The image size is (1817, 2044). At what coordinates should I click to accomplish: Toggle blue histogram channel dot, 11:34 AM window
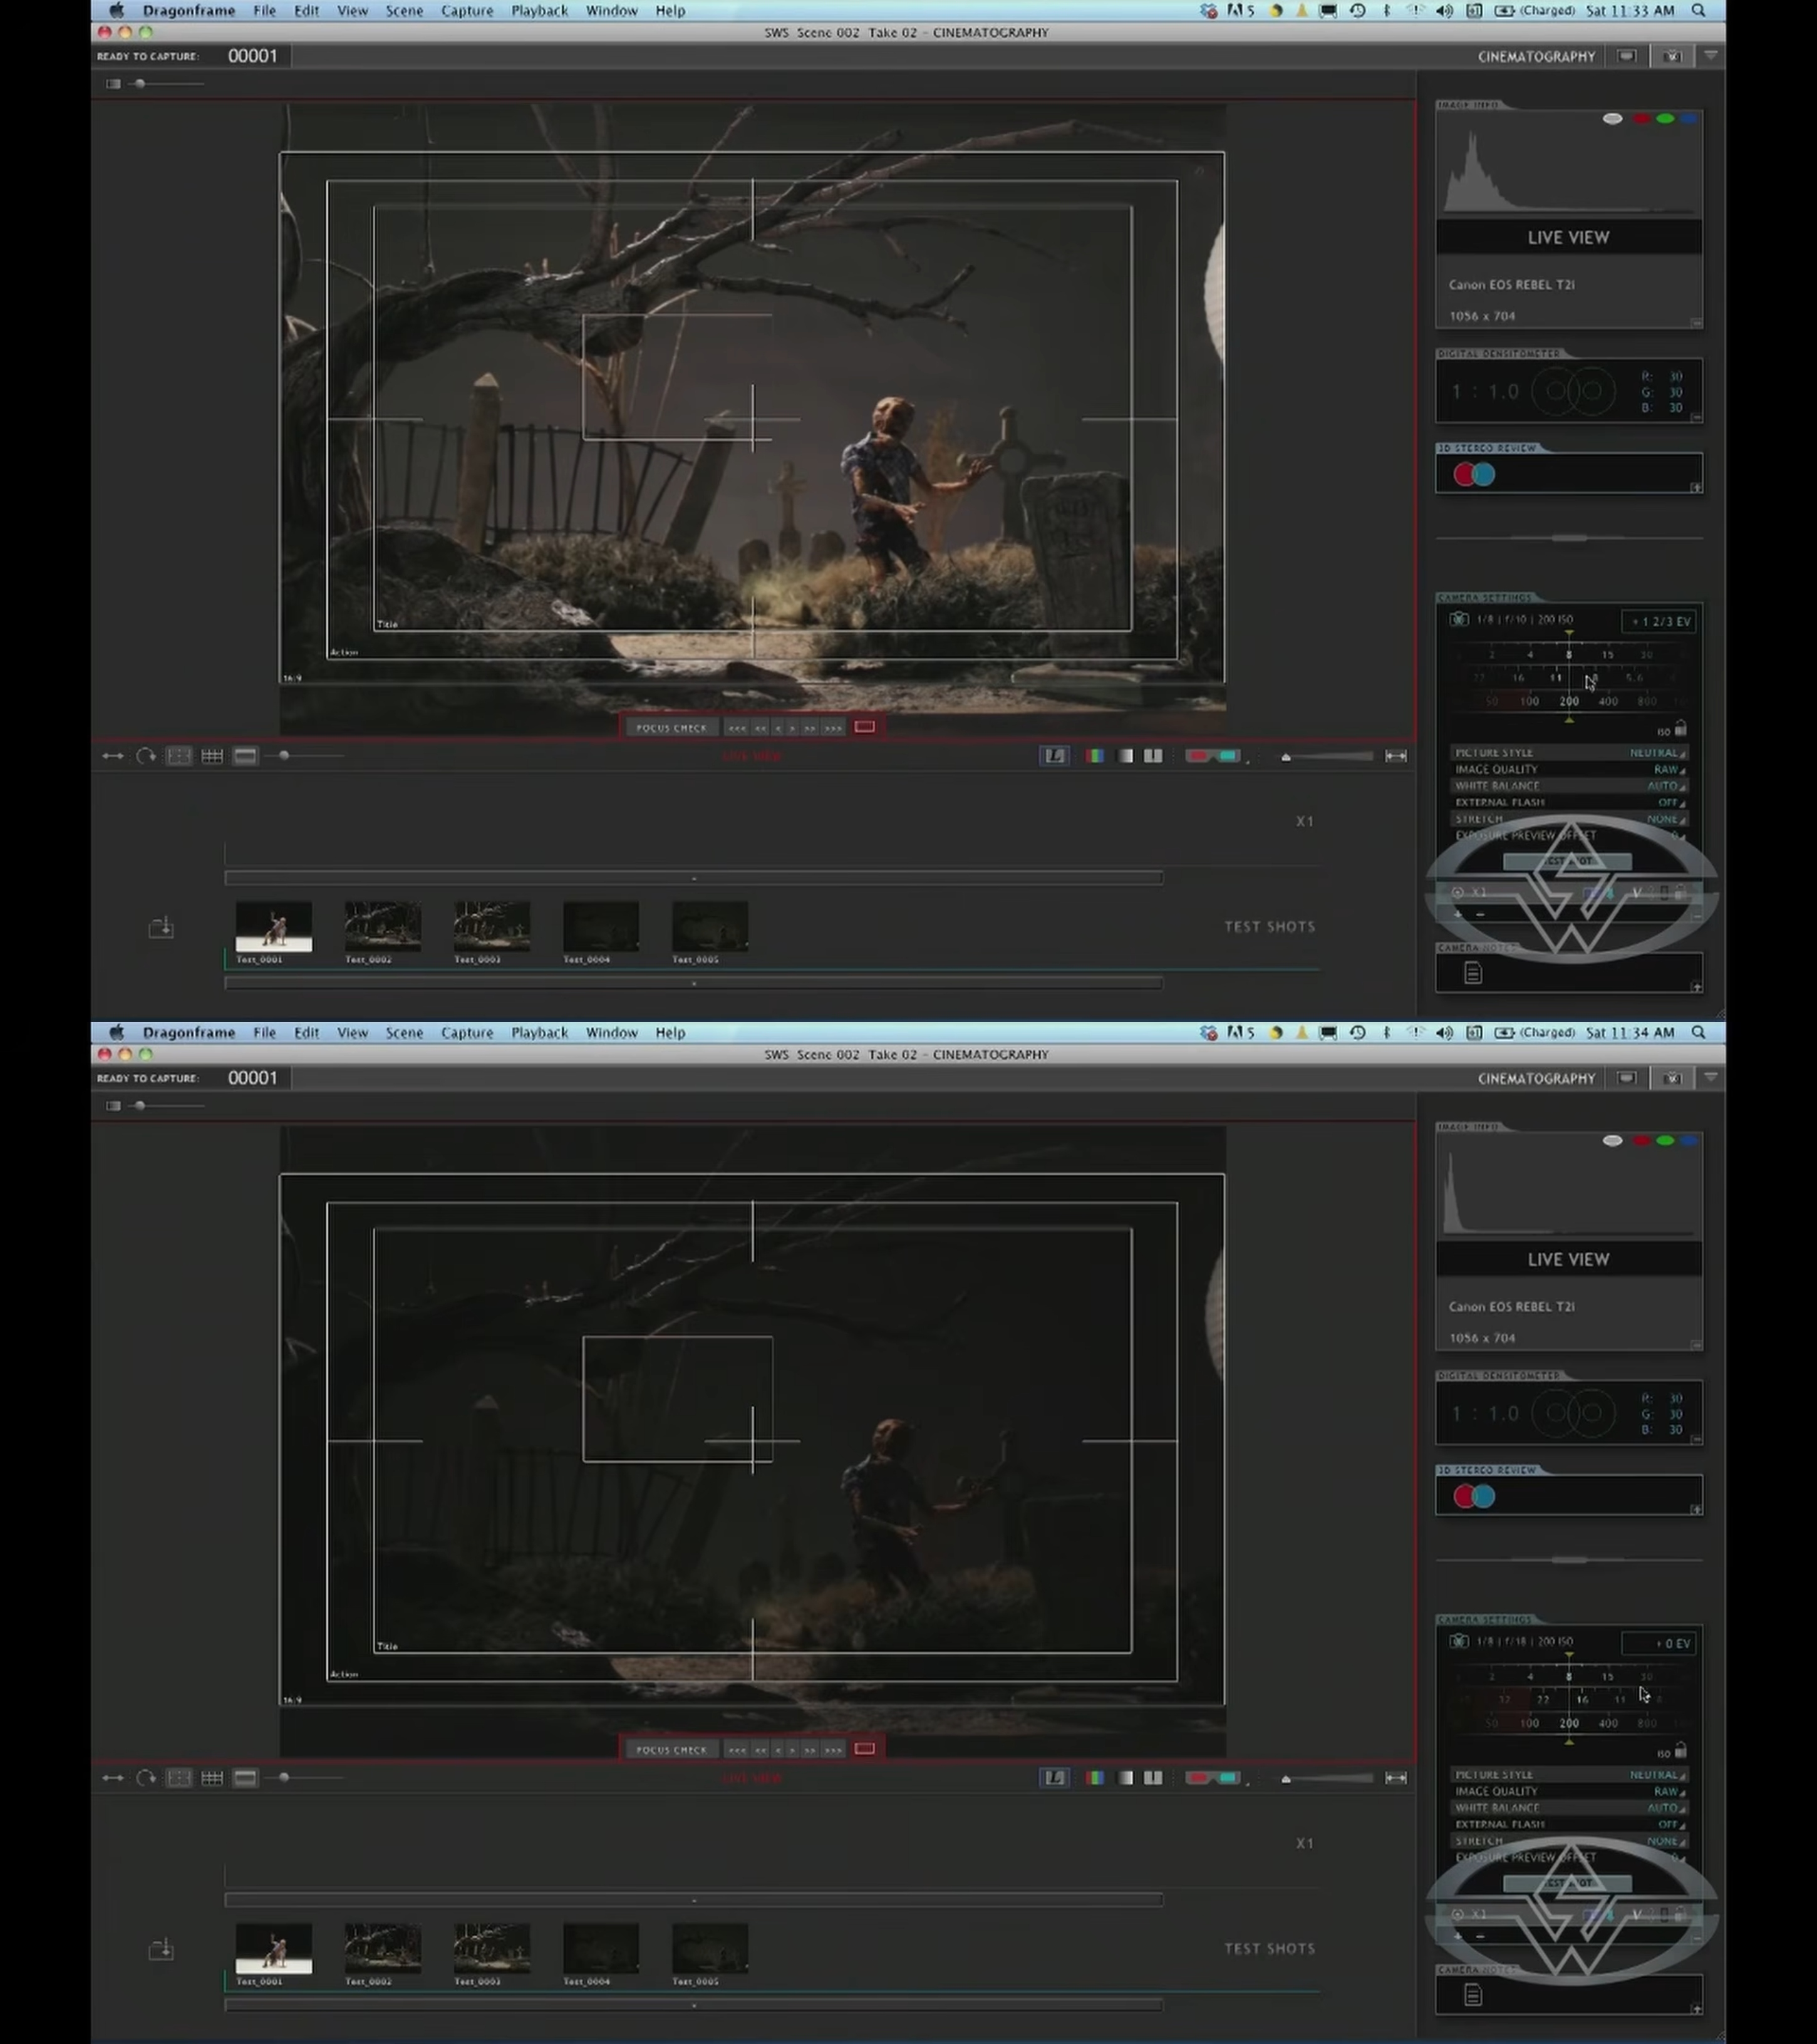[1688, 1141]
